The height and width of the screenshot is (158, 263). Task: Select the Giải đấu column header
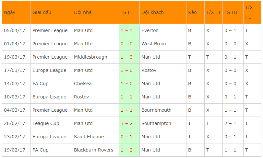[42, 12]
